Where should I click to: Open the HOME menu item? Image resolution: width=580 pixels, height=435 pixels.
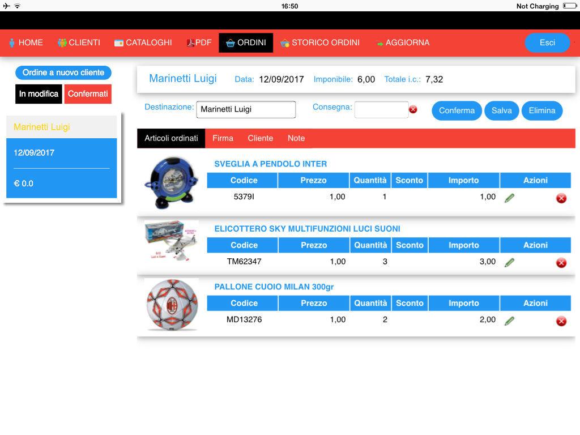(26, 42)
